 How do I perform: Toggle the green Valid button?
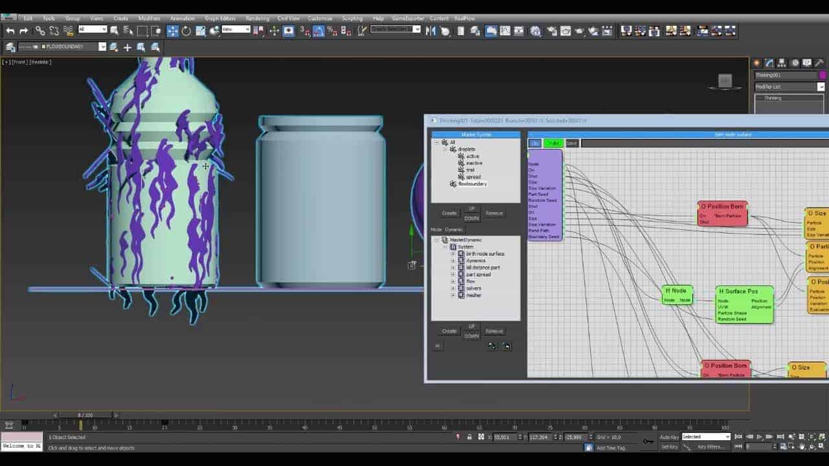coord(553,143)
